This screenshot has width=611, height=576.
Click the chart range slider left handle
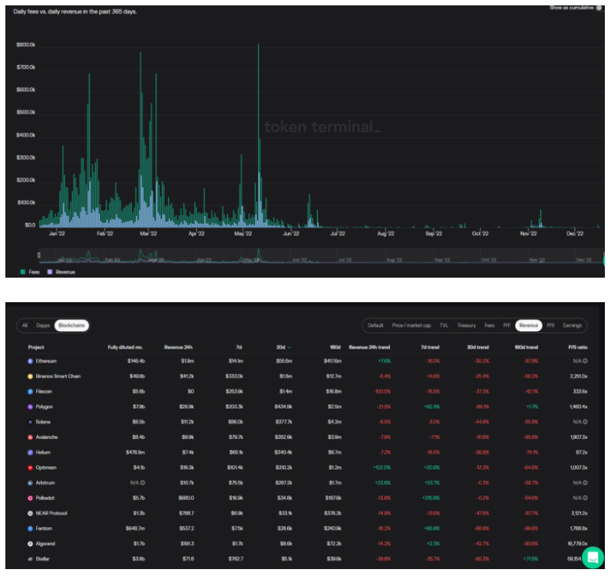38,255
